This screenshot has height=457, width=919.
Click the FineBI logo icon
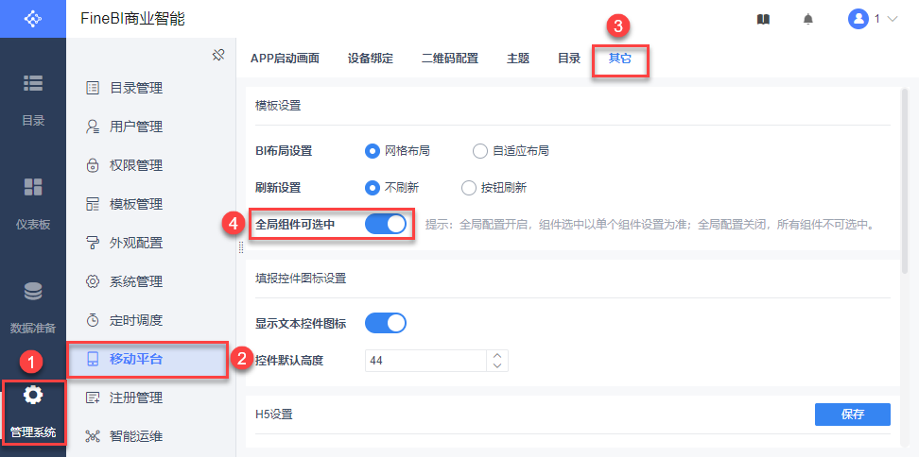pyautogui.click(x=32, y=18)
